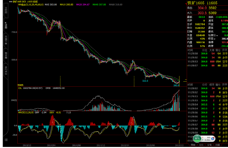Select the 11:29:54 row with -2 双平

[207, 108]
